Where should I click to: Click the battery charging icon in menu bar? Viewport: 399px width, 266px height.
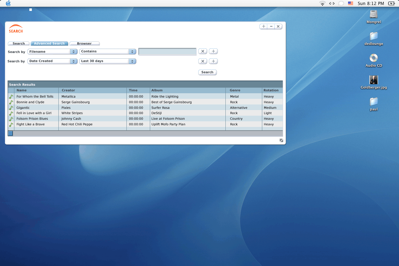coord(391,3)
